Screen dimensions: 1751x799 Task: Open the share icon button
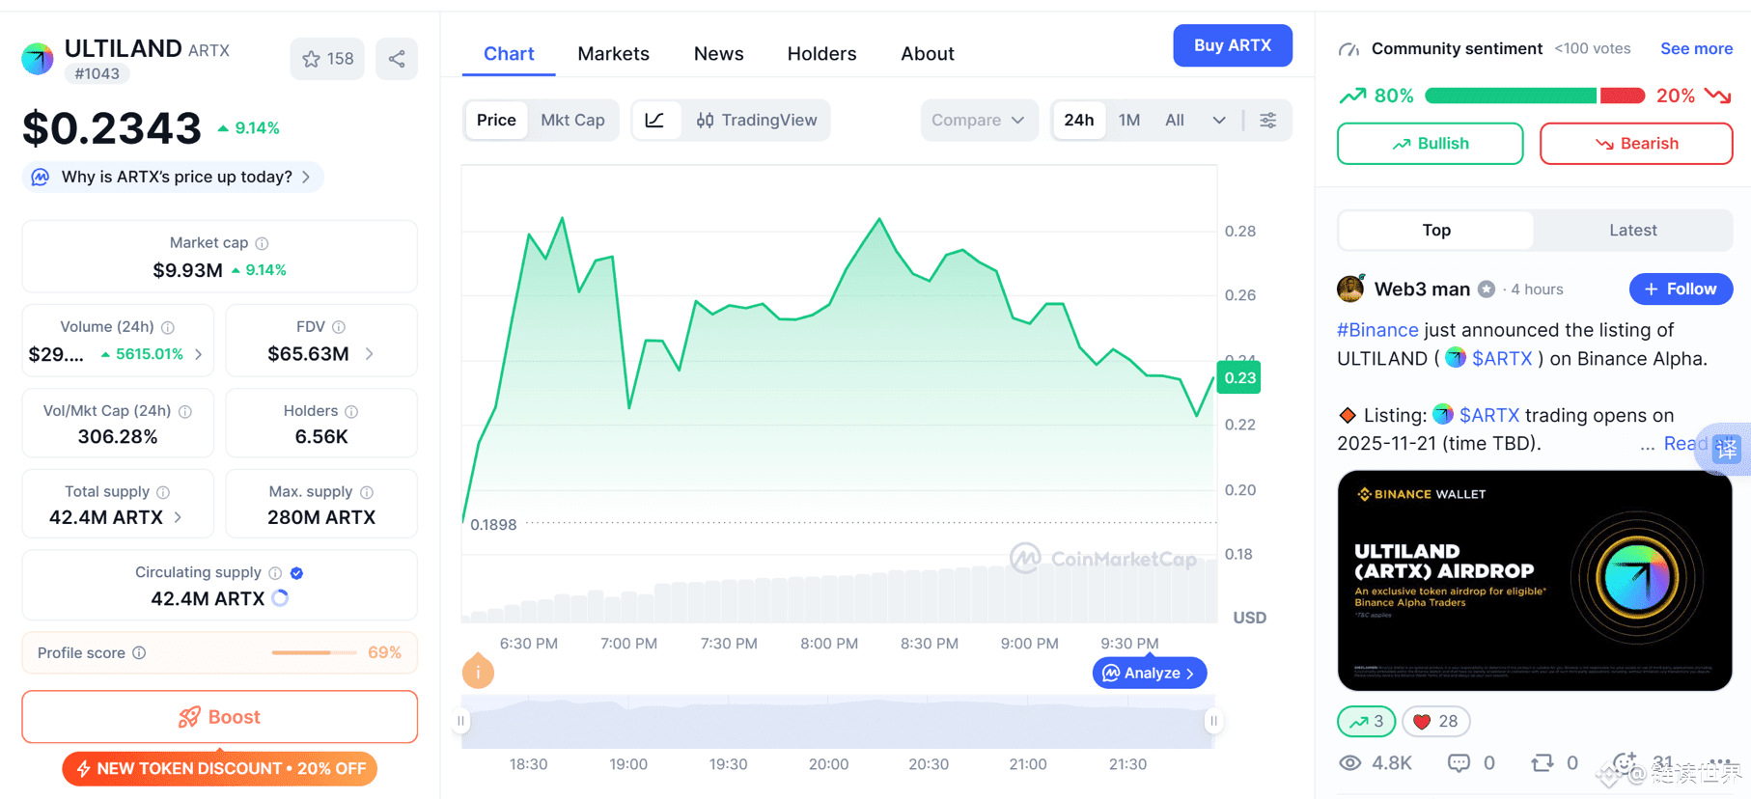(x=397, y=59)
